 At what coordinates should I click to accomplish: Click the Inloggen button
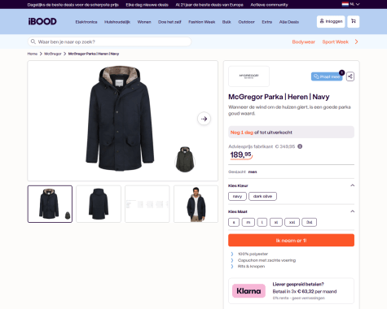[331, 21]
